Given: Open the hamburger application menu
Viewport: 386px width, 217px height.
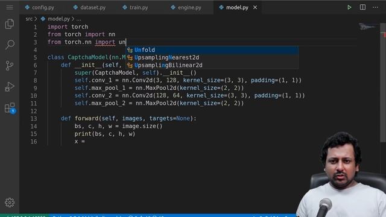Looking at the screenshot, I should 10,7.
